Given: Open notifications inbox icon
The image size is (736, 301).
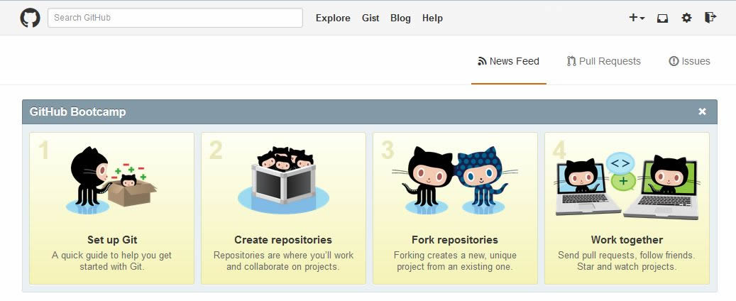Looking at the screenshot, I should click(x=662, y=18).
